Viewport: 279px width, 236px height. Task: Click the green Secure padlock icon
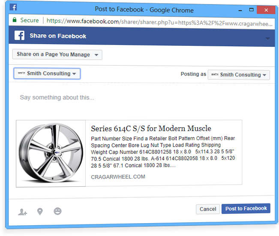[15, 20]
